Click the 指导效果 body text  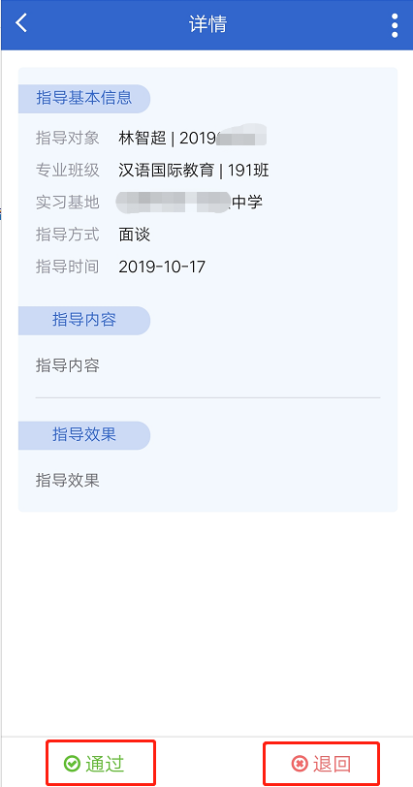click(x=68, y=481)
